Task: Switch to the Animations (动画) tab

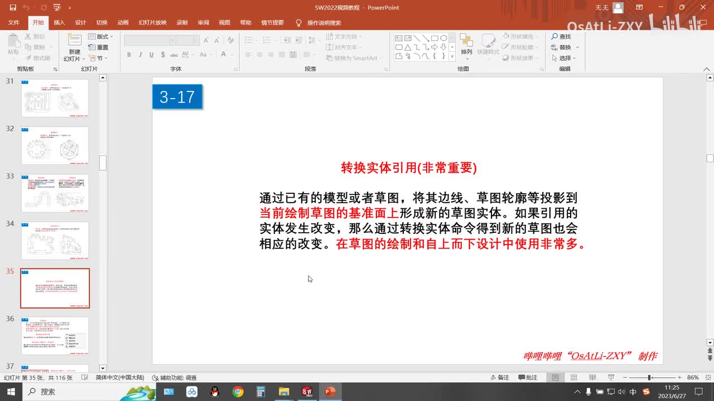Action: (x=123, y=23)
